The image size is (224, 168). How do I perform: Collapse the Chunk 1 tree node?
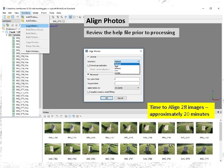click(x=3, y=32)
